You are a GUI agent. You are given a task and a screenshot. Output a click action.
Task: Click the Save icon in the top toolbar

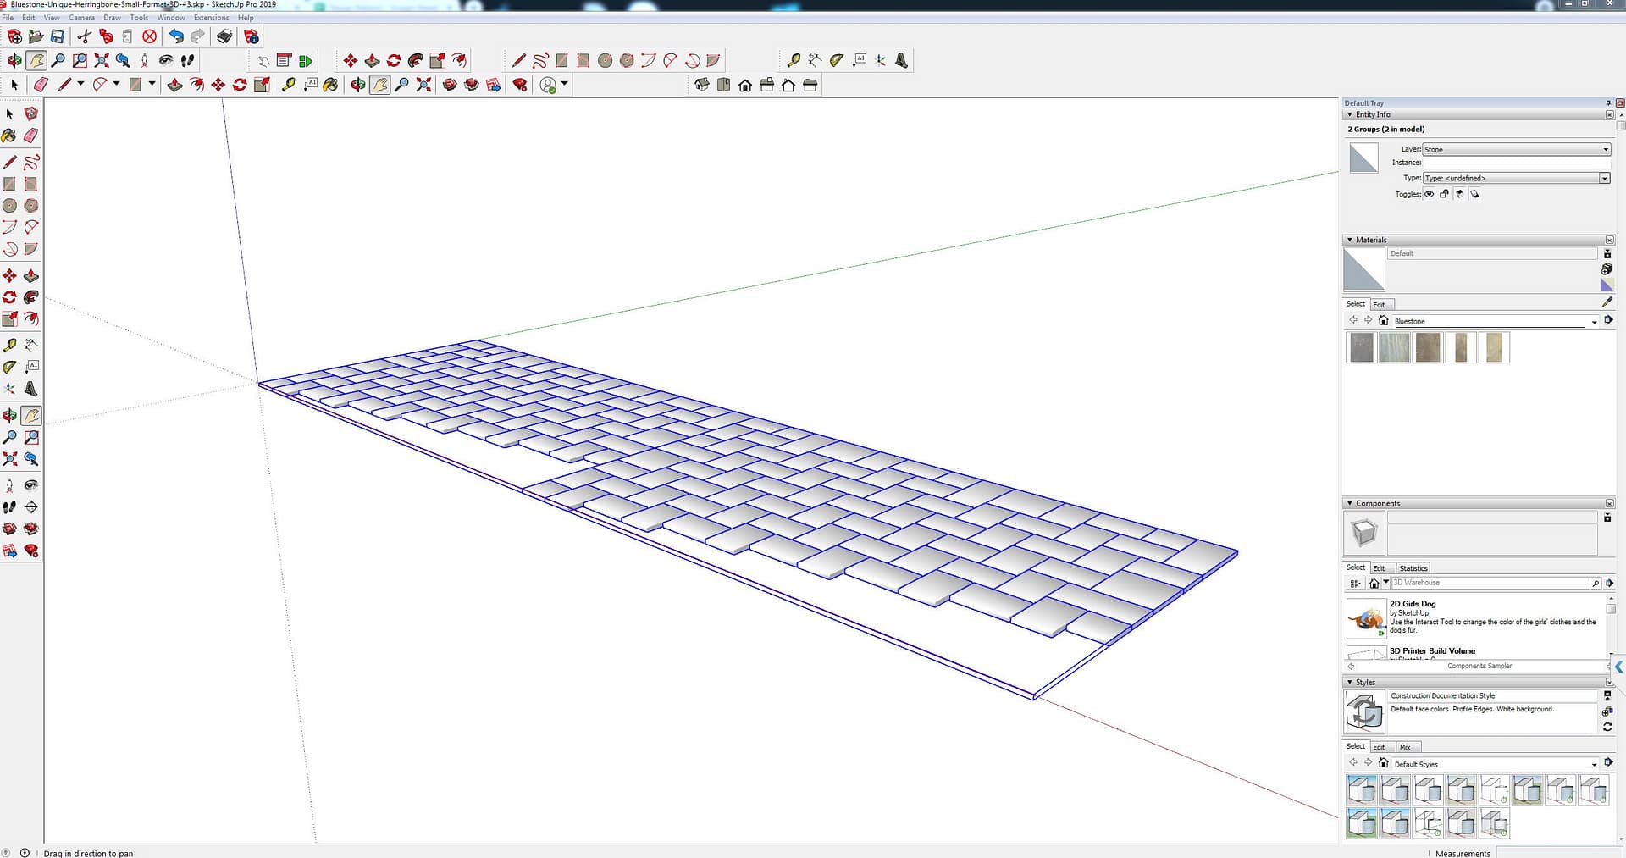pos(58,36)
